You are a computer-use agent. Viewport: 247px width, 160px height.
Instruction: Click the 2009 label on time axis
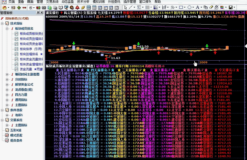click(203, 62)
